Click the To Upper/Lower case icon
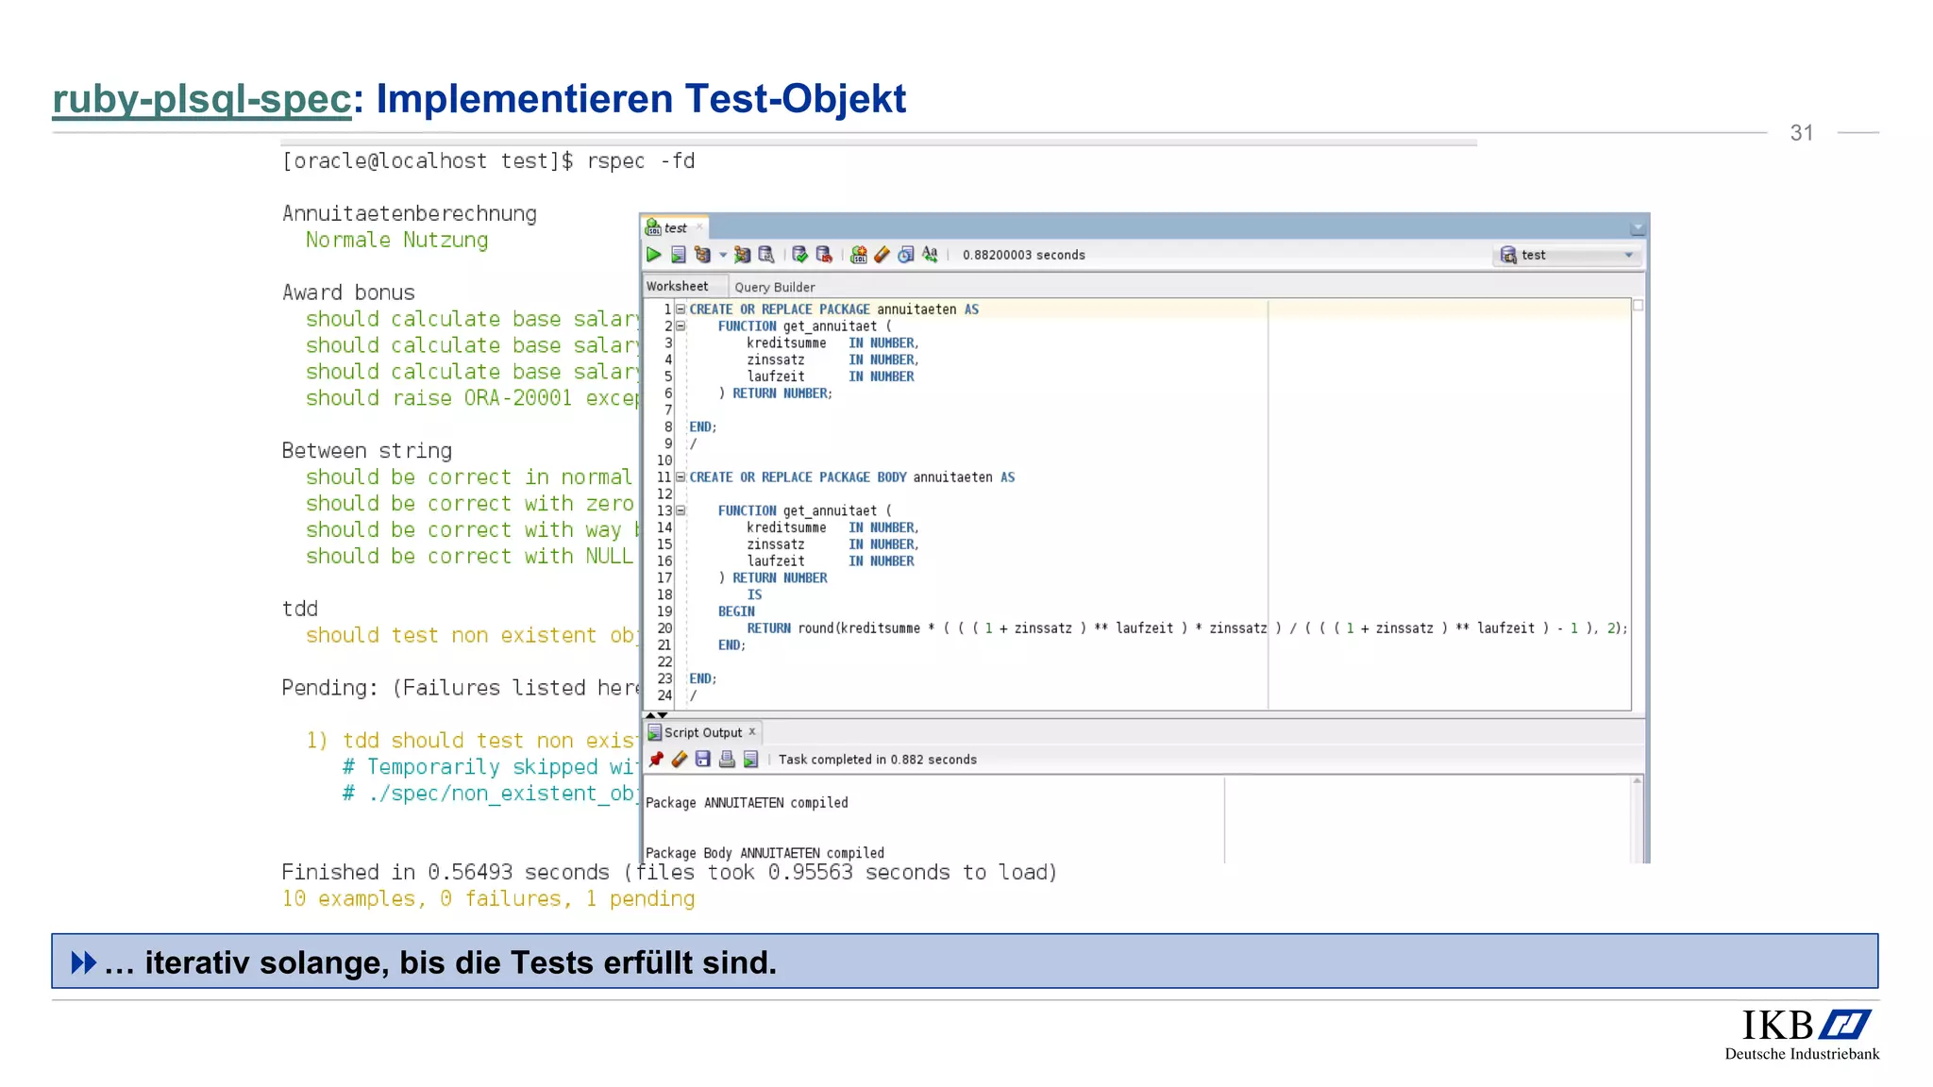 click(930, 255)
